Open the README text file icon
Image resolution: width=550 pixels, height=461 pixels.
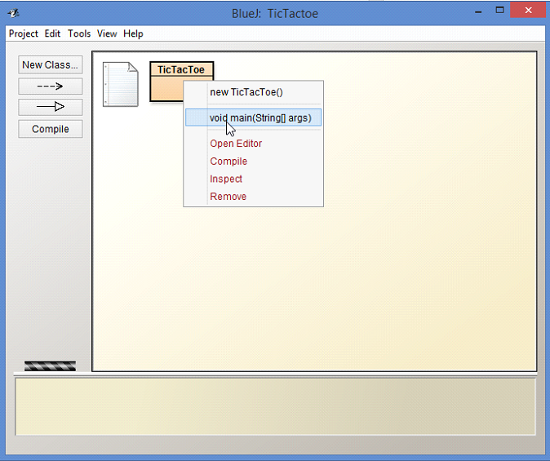pyautogui.click(x=120, y=84)
